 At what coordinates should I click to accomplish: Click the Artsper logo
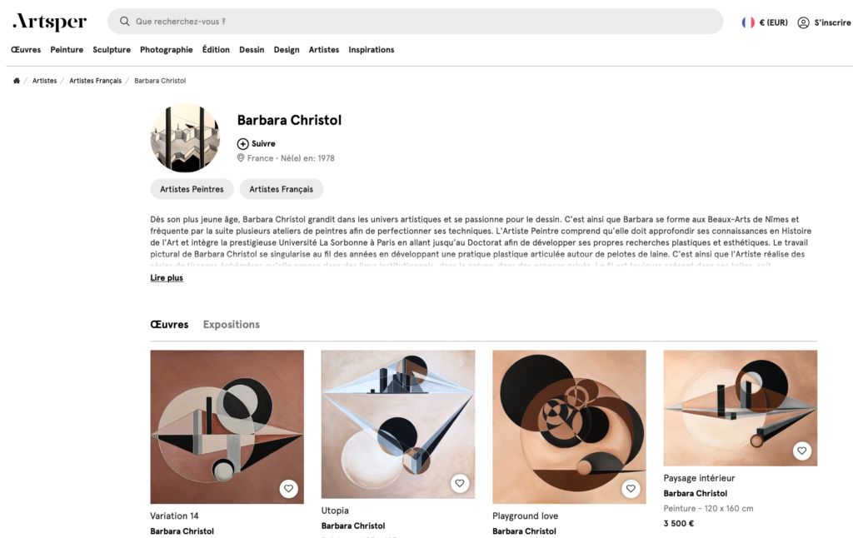49,22
